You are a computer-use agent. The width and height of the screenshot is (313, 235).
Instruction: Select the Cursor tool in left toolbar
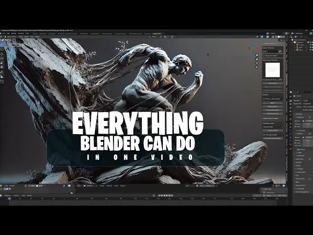2,49
